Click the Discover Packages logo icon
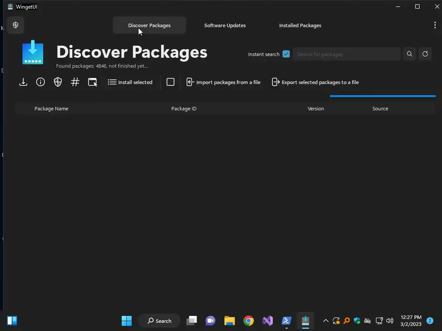Viewport: 442px width, 331px height. 33,52
